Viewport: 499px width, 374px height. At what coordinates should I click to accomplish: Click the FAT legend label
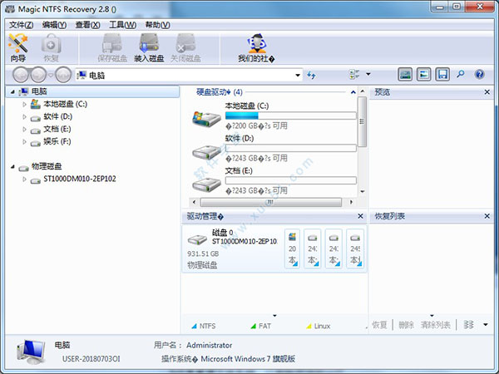pyautogui.click(x=264, y=326)
